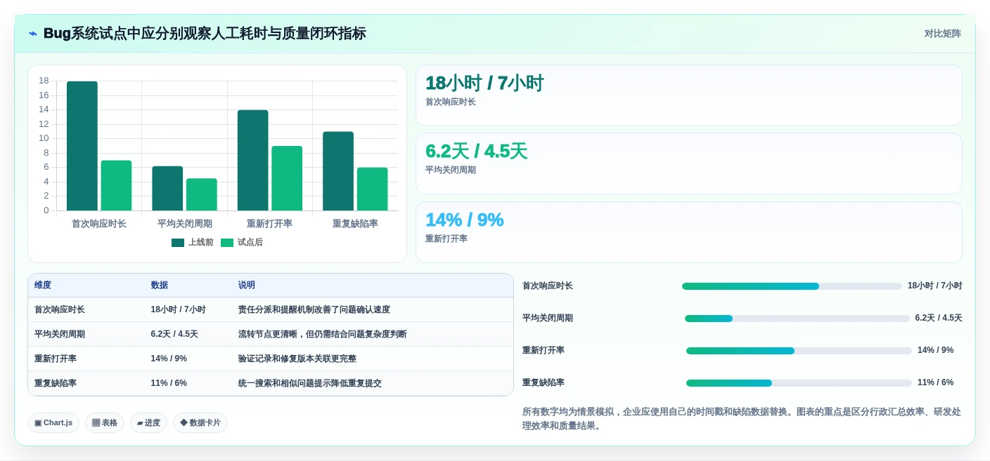Click the text 验证记录和修复版本关联更完整
990x461 pixels.
(297, 359)
